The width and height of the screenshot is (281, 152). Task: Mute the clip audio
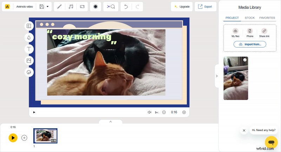click(x=150, y=112)
